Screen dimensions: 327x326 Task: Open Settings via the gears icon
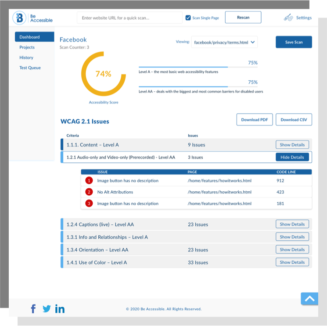point(288,18)
